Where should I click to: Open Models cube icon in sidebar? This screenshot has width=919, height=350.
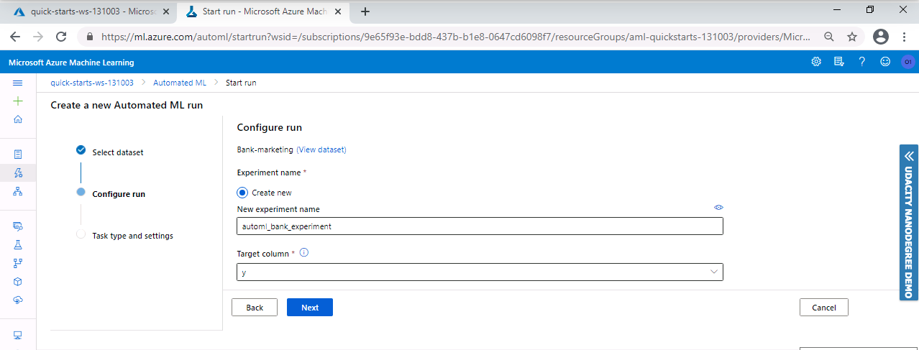point(18,282)
